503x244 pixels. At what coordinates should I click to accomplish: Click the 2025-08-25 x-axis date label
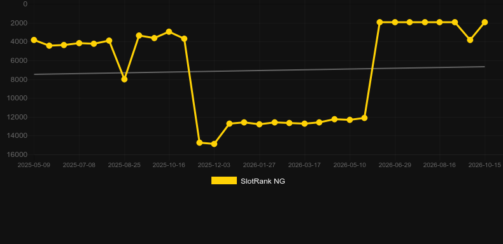[x=124, y=165]
